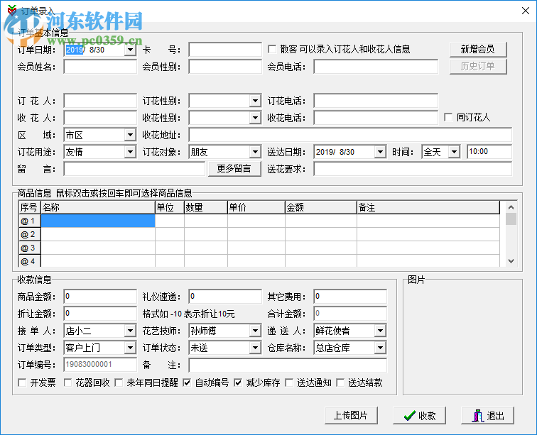Click the 折让金额 input field
Screen dimensions: 537x435
pos(100,314)
